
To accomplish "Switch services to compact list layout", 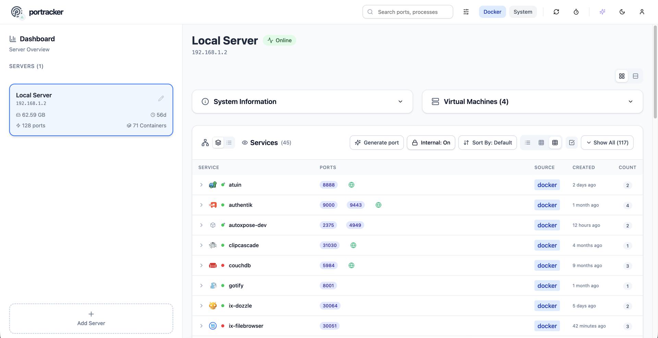I will 527,143.
